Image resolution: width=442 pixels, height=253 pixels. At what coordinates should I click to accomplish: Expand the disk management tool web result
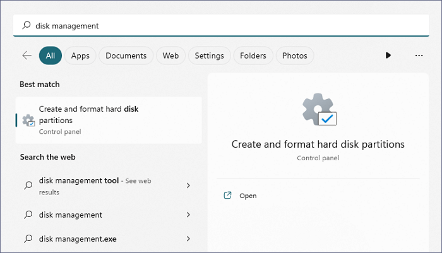[188, 185]
